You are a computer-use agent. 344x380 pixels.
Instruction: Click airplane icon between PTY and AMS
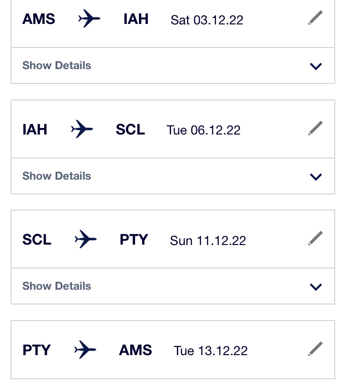click(85, 350)
